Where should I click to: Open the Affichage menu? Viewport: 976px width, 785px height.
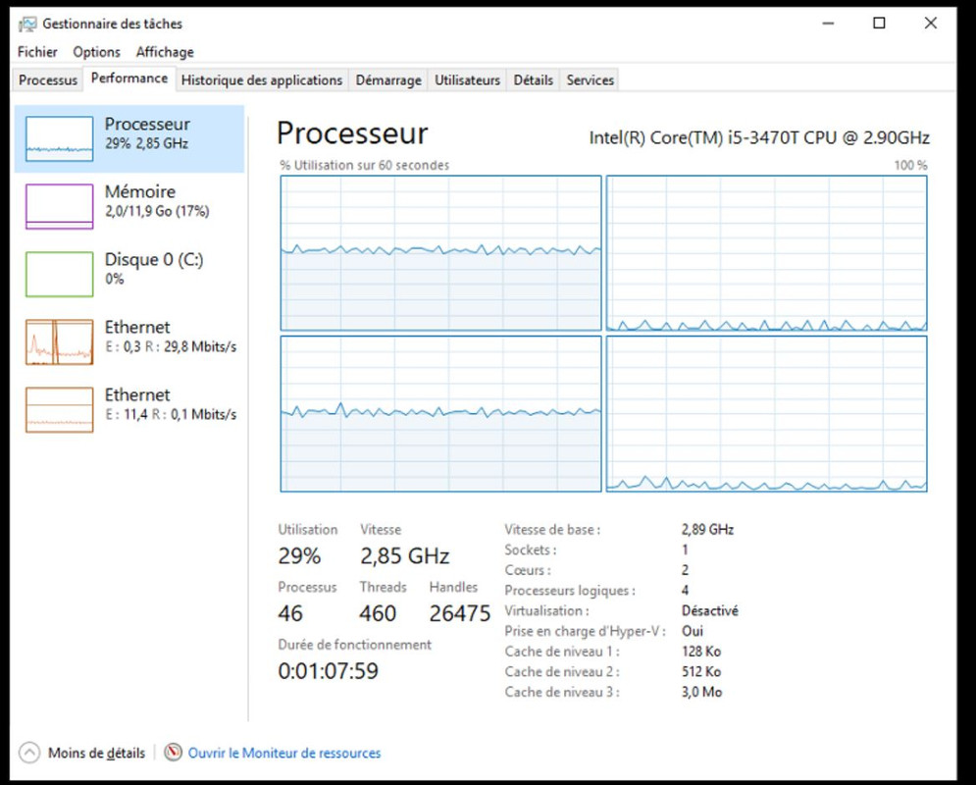tap(165, 52)
